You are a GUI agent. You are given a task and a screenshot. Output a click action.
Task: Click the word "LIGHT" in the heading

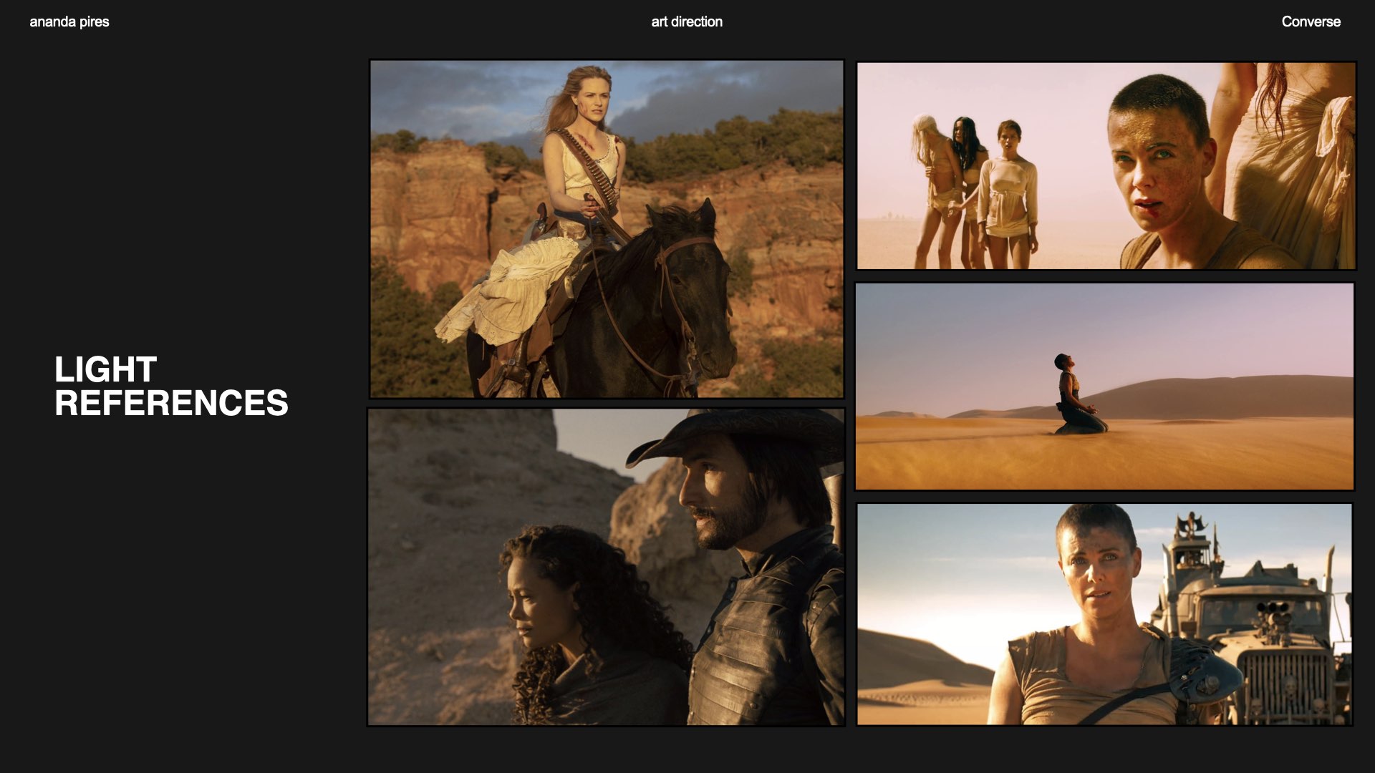pos(105,370)
